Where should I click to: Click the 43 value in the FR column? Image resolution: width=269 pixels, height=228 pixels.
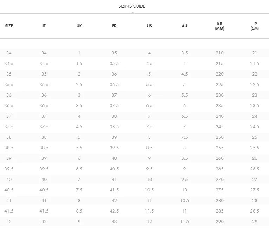114,222
